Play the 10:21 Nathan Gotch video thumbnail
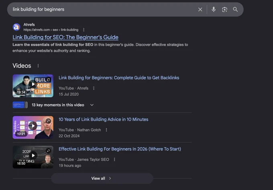This screenshot has height=190, width=273. 33,127
